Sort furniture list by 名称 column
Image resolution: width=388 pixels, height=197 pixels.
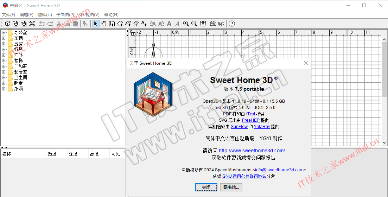coord(23,154)
